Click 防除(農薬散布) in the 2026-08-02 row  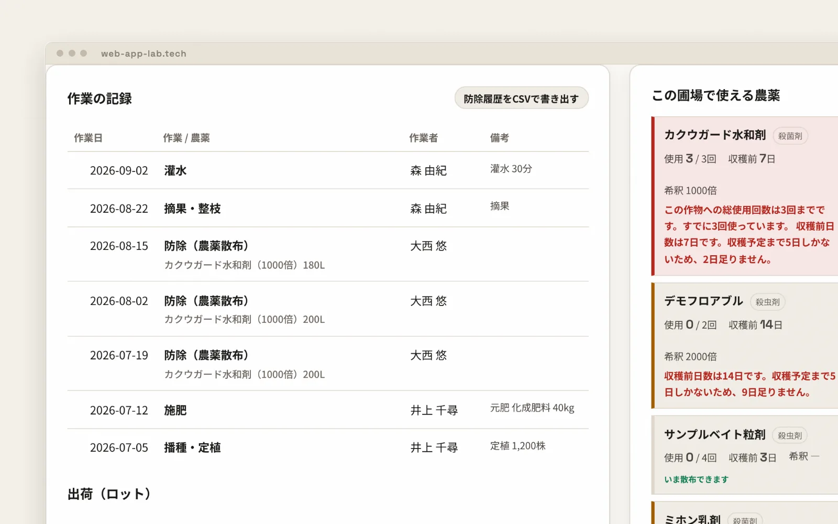pos(206,301)
